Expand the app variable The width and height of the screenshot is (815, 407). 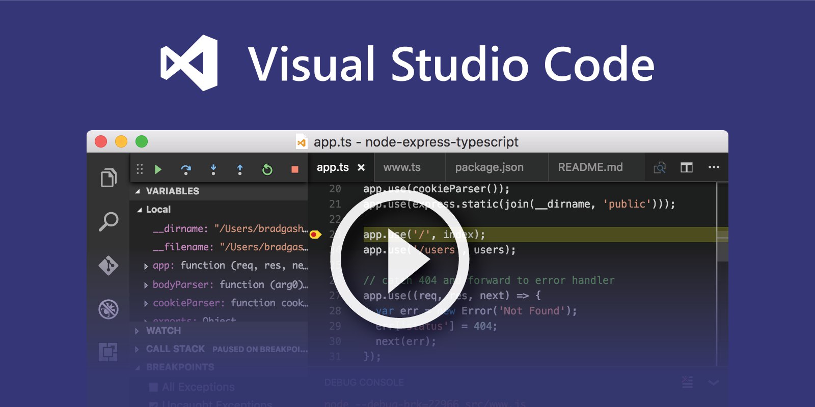tap(146, 266)
